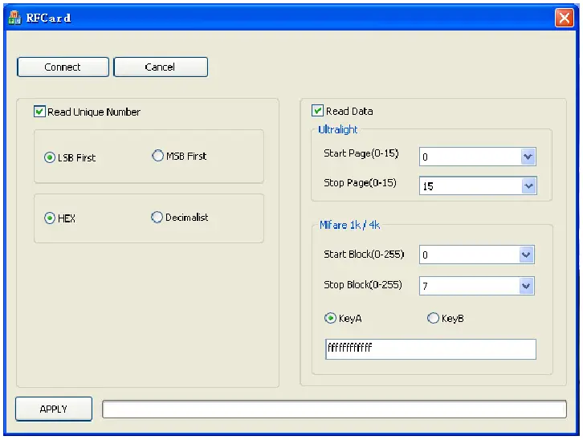Select the LSB First radio button
Image resolution: width=583 pixels, height=440 pixels.
[50, 157]
